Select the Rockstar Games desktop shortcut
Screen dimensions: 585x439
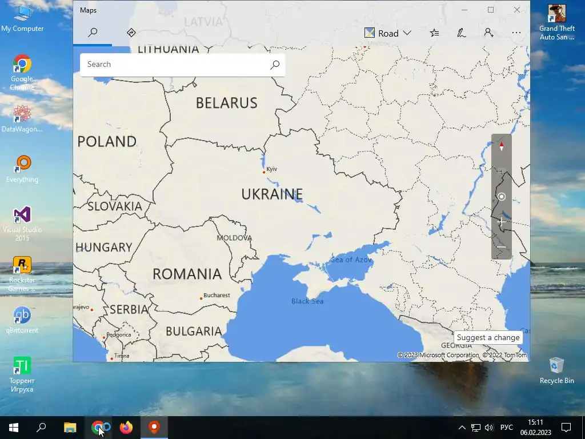(22, 274)
